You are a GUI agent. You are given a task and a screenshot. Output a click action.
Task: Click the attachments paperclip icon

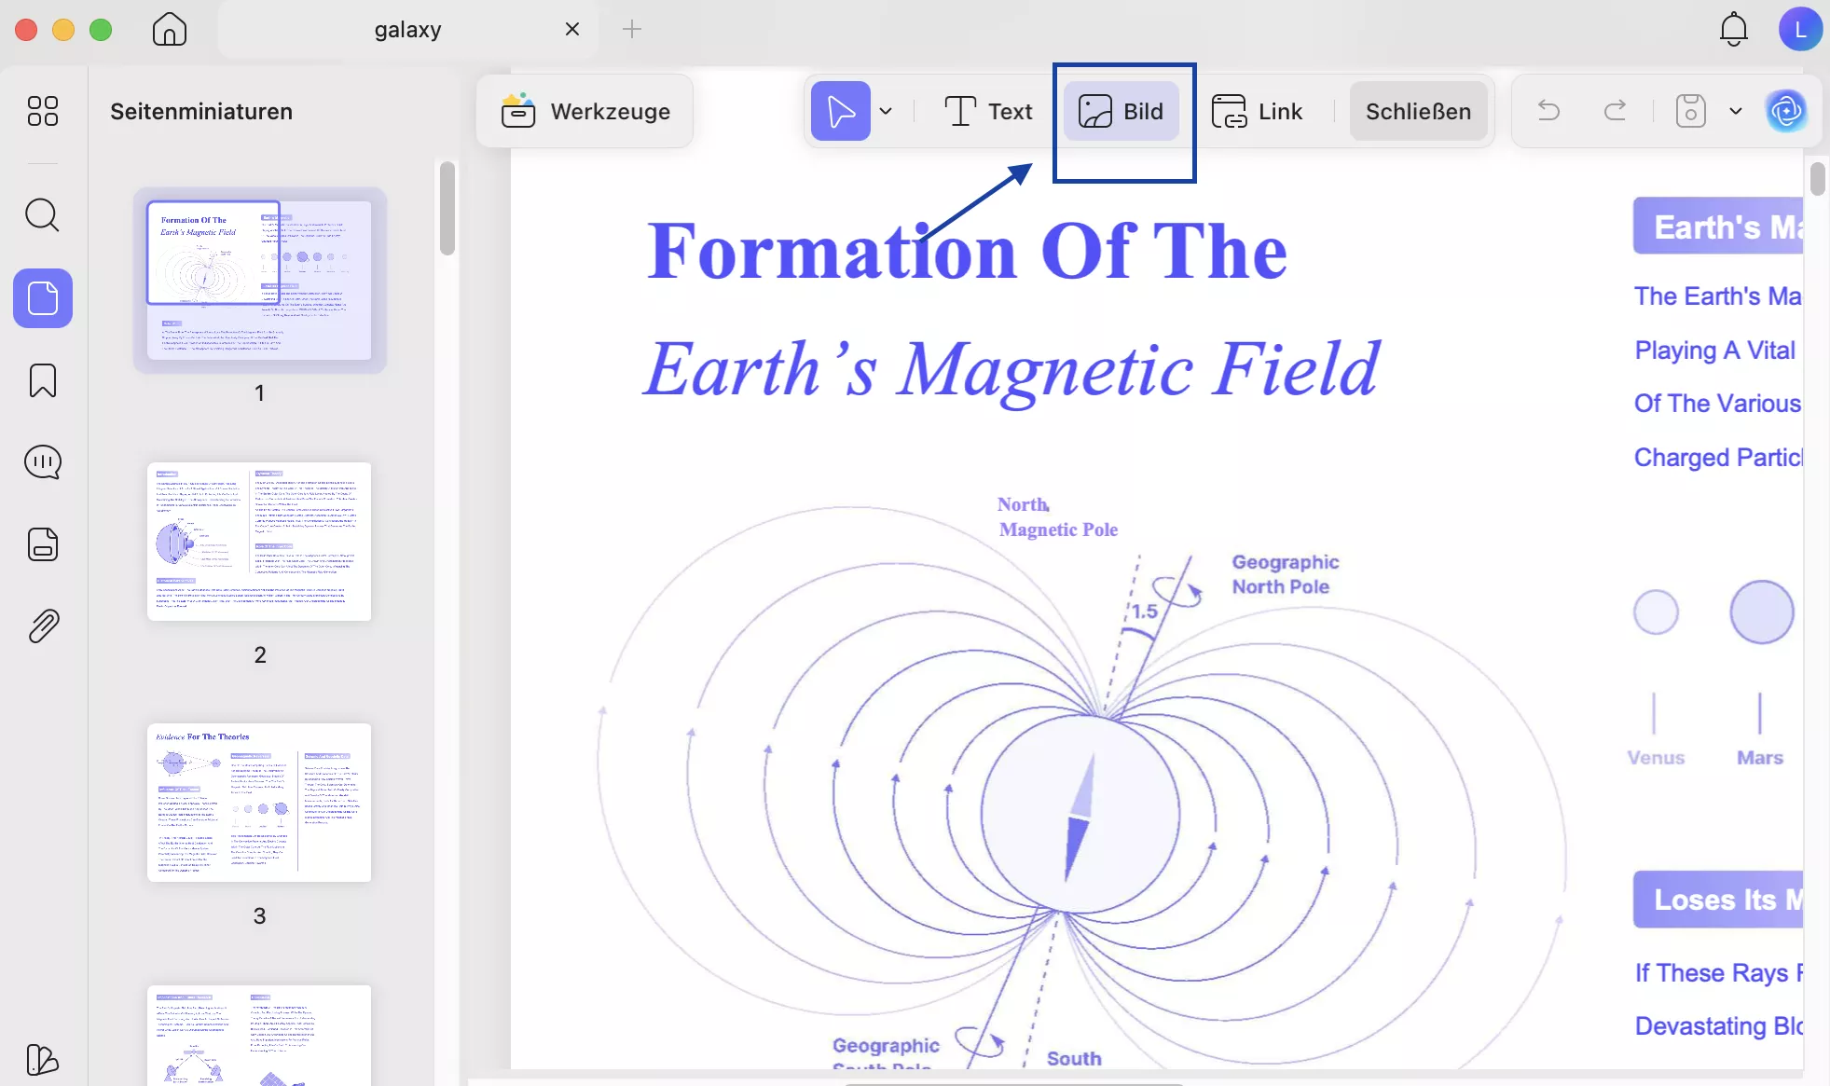(x=43, y=626)
